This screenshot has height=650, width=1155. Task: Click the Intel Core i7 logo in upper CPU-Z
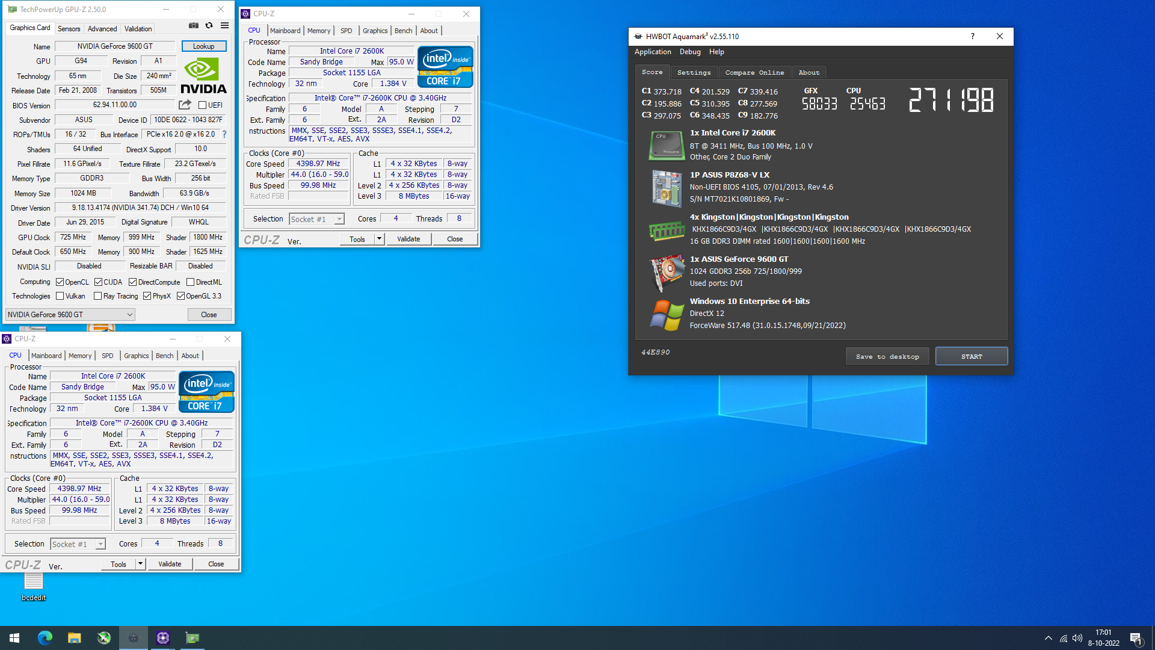click(445, 67)
